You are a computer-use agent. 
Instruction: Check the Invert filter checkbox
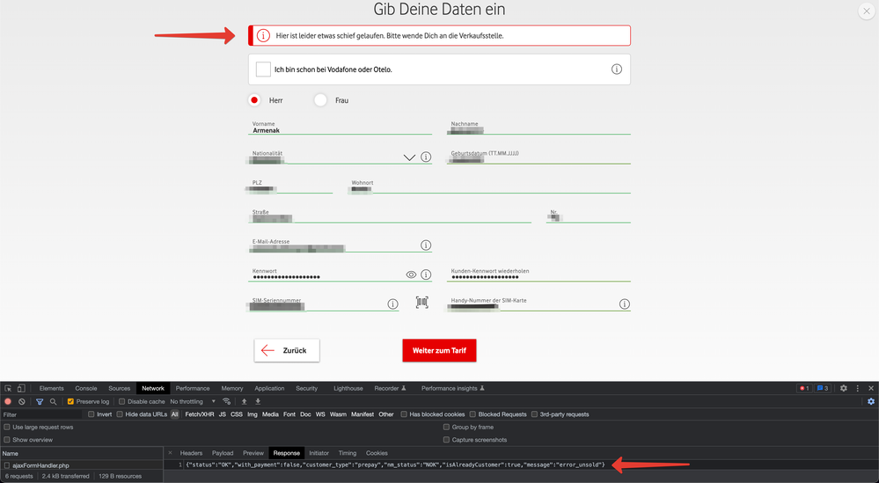point(92,414)
